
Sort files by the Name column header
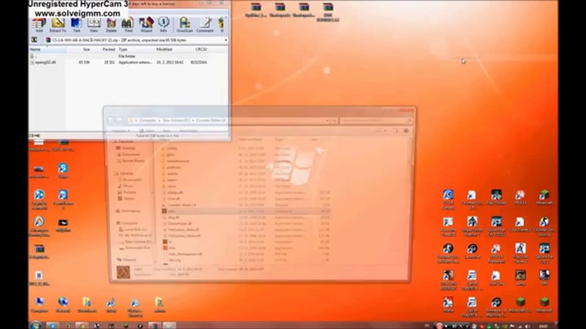pos(36,49)
